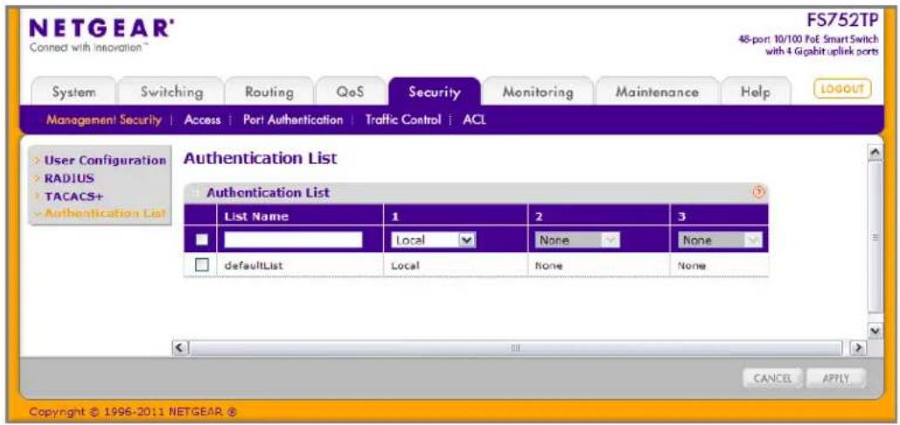Click the APPLY button

click(836, 378)
